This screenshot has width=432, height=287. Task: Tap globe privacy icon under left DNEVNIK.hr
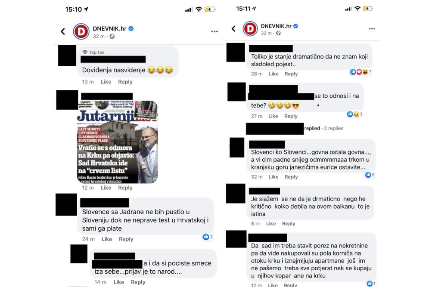coord(112,36)
